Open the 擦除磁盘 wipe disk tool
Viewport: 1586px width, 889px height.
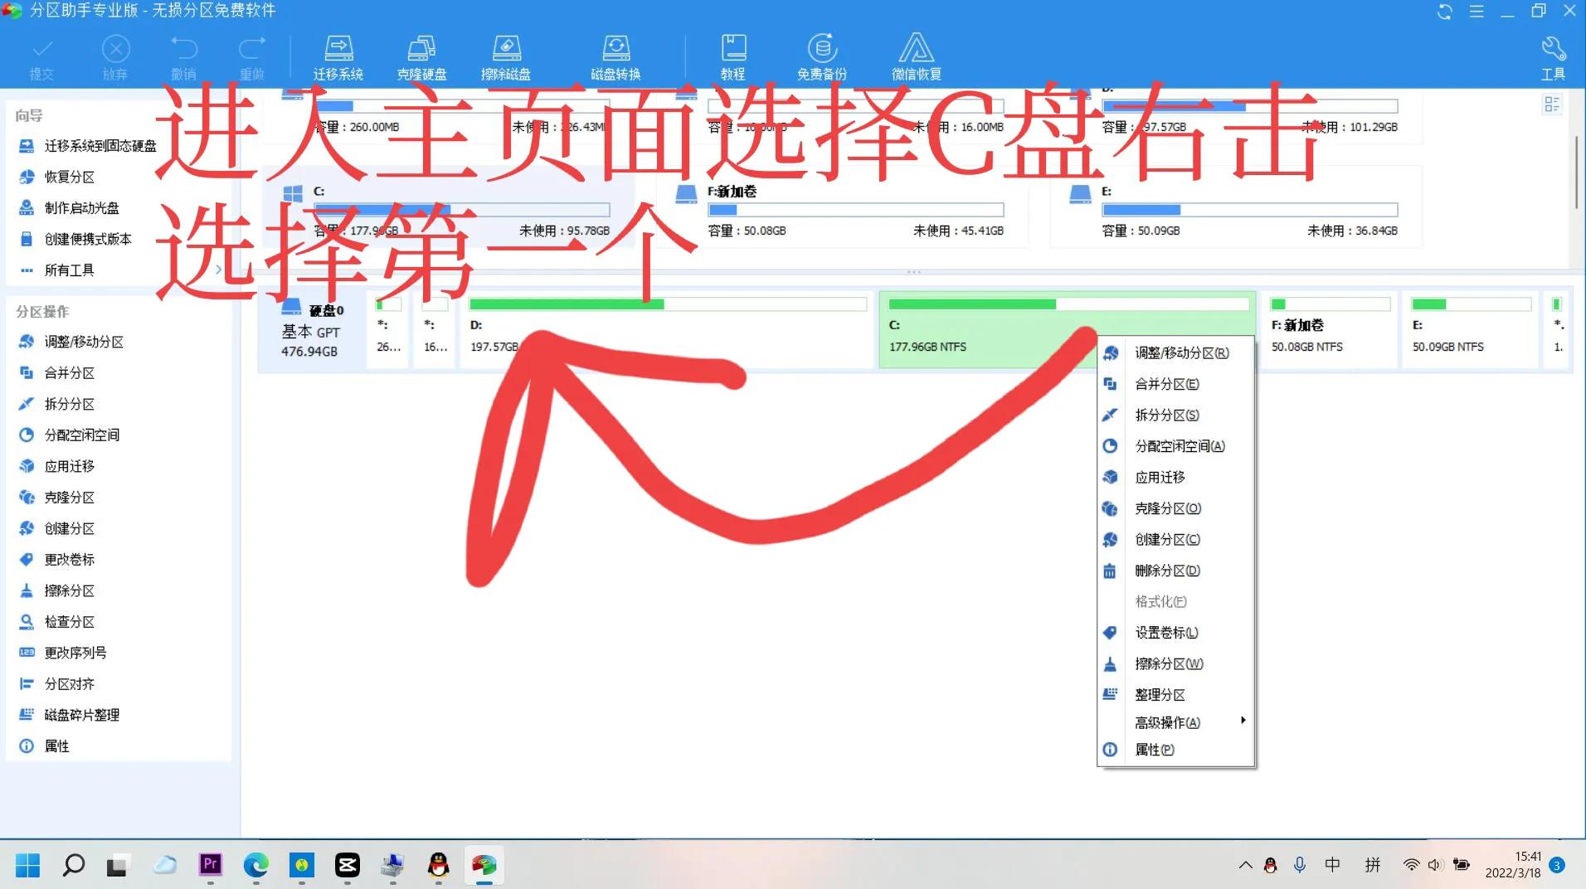click(x=507, y=55)
